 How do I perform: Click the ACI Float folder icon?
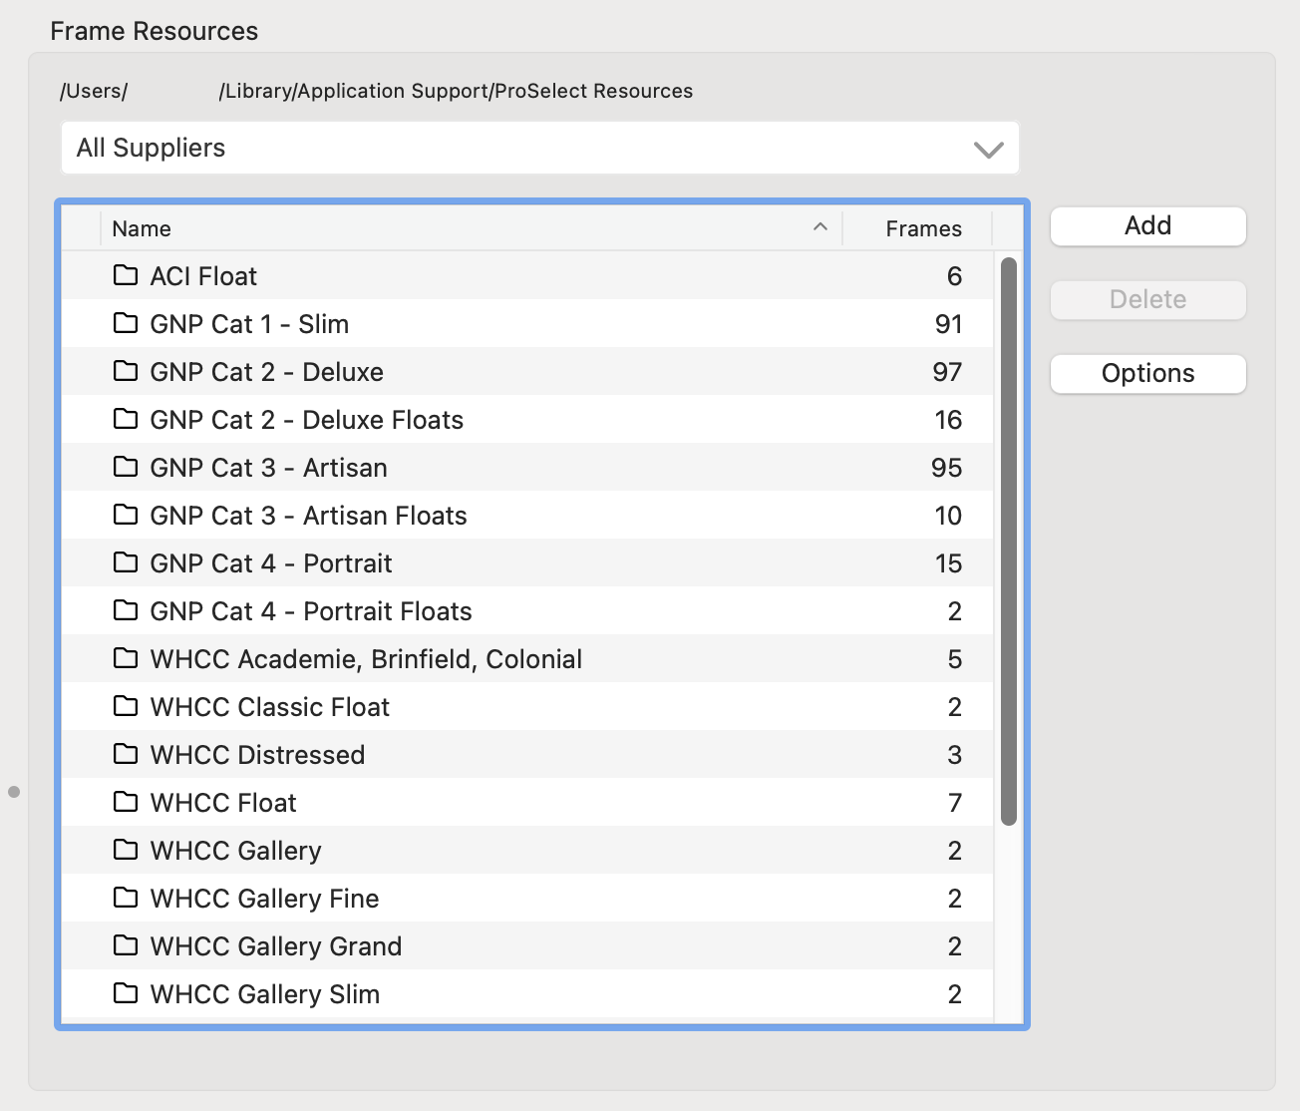[126, 275]
